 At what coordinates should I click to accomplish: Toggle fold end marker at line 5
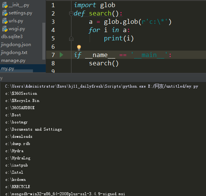(x=71, y=39)
